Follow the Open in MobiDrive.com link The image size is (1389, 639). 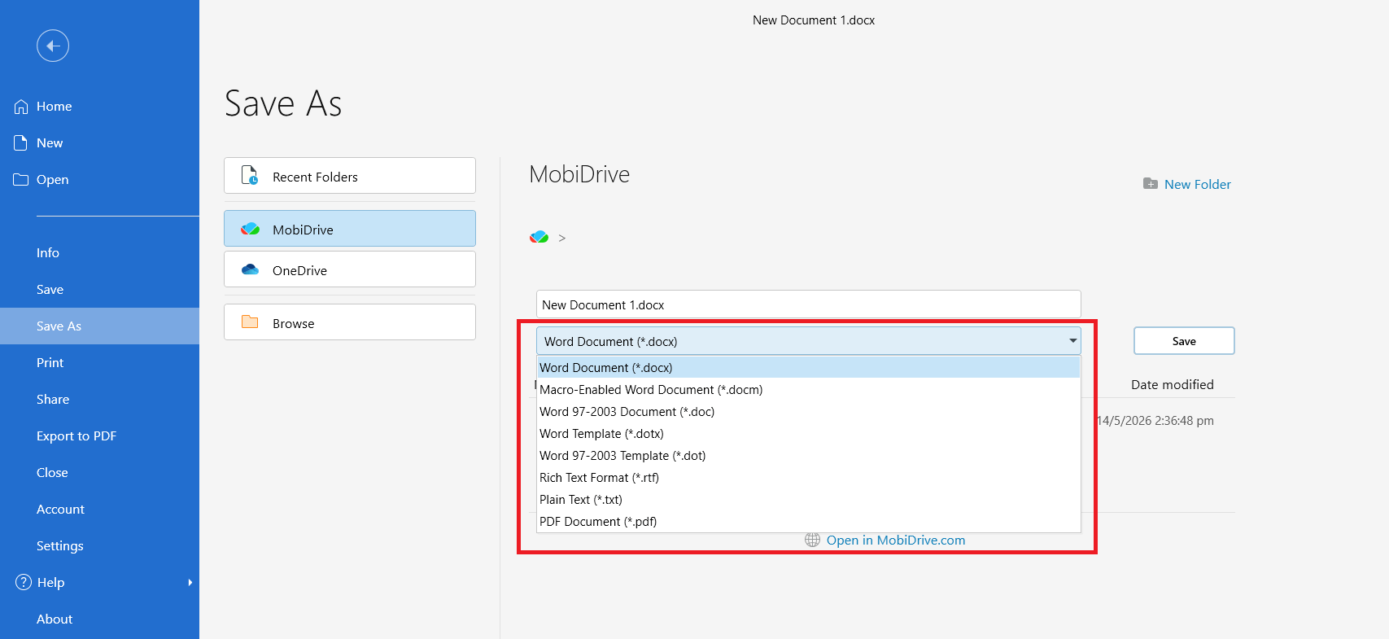(896, 541)
